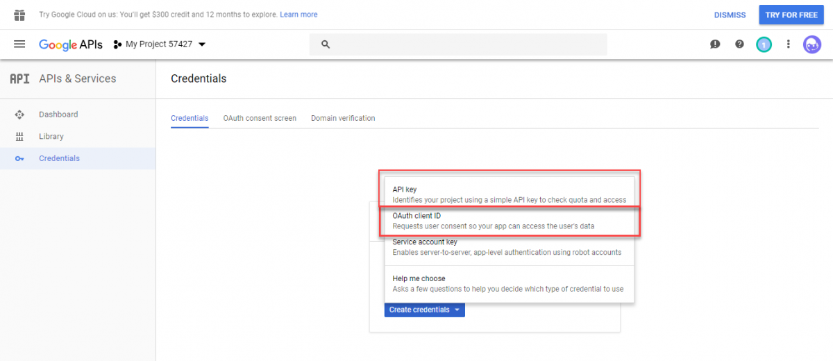
Task: Dismiss the Google Cloud promo banner
Action: (730, 15)
